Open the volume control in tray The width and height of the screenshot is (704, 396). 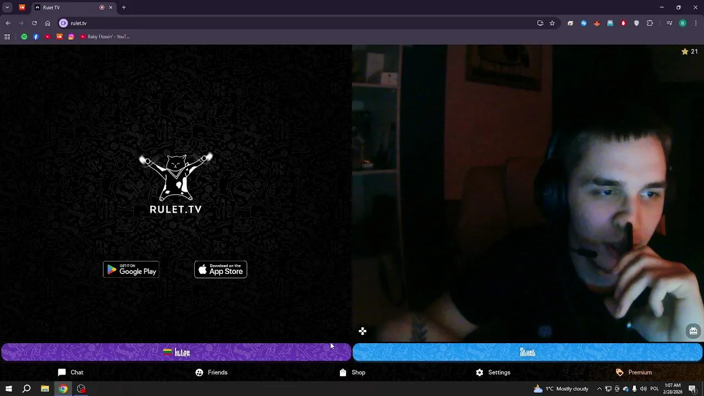point(643,389)
